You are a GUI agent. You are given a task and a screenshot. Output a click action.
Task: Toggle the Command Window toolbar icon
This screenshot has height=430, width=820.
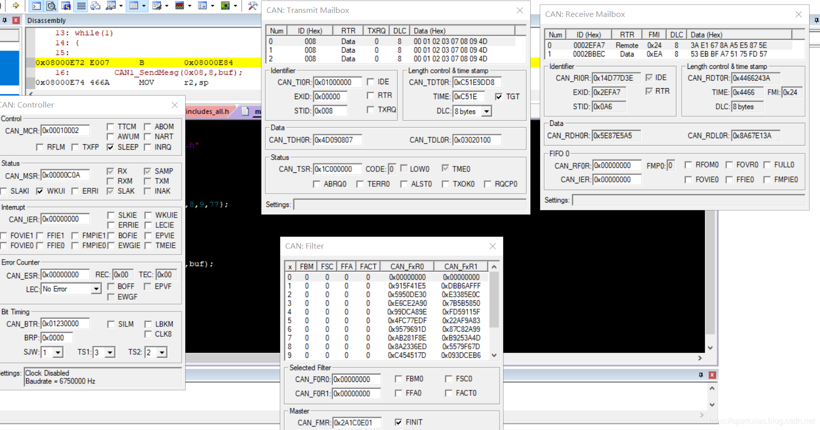pyautogui.click(x=36, y=5)
